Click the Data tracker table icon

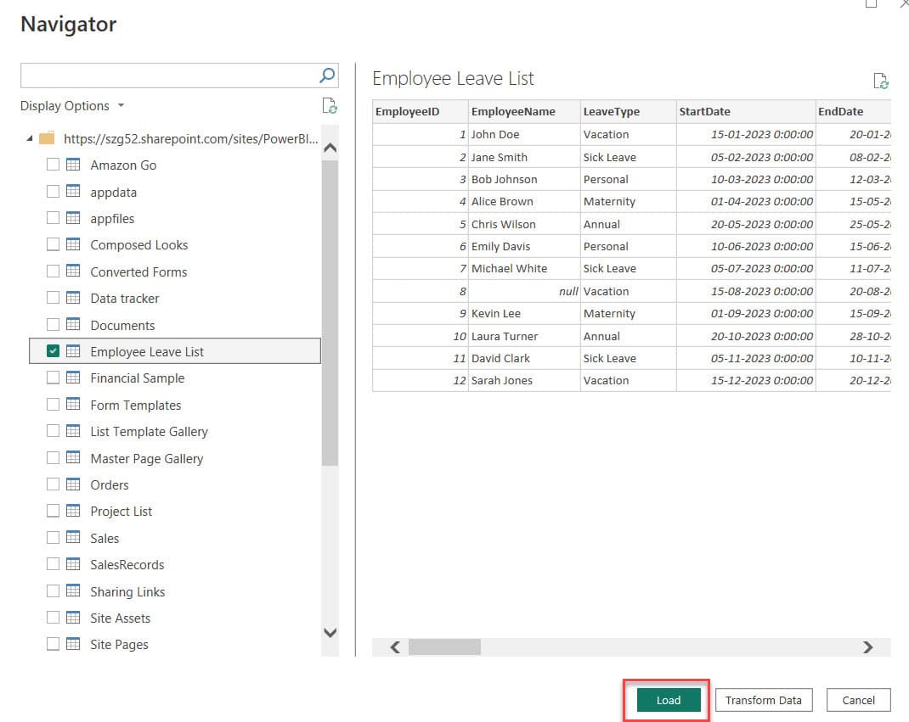coord(73,298)
